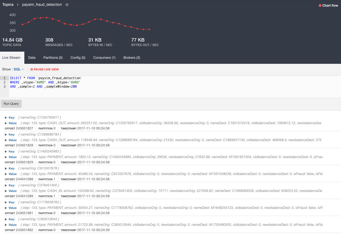This screenshot has width=341, height=234.
Task: Expand the key C1778508762
Action: point(6,202)
